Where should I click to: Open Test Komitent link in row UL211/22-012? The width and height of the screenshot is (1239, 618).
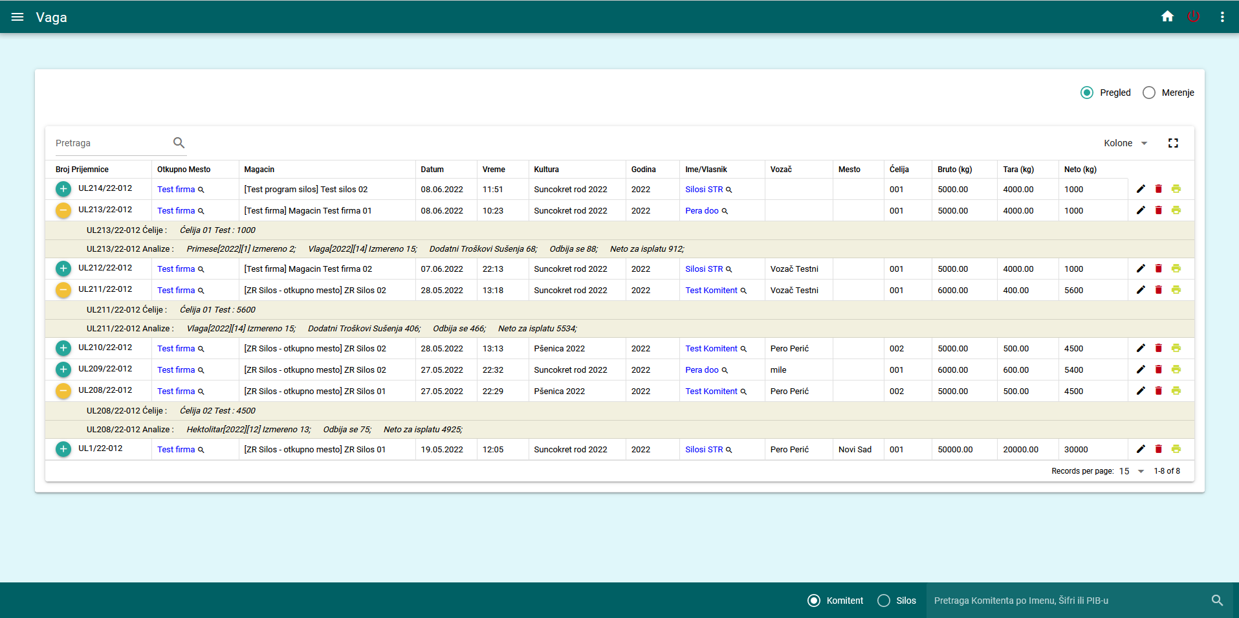[x=711, y=291]
